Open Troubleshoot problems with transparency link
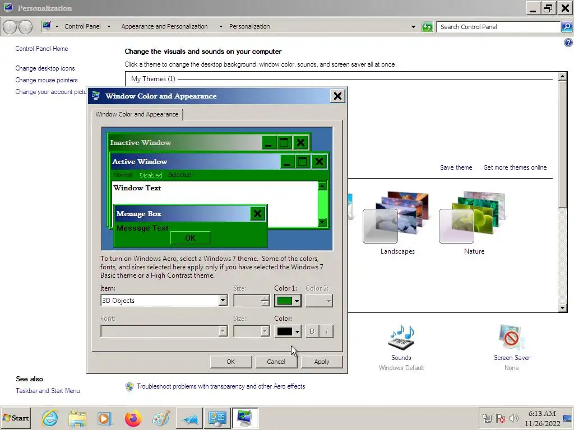574x430 pixels. (221, 386)
